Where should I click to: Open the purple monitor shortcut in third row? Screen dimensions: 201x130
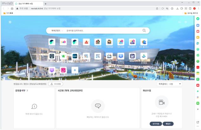[x=52, y=70]
